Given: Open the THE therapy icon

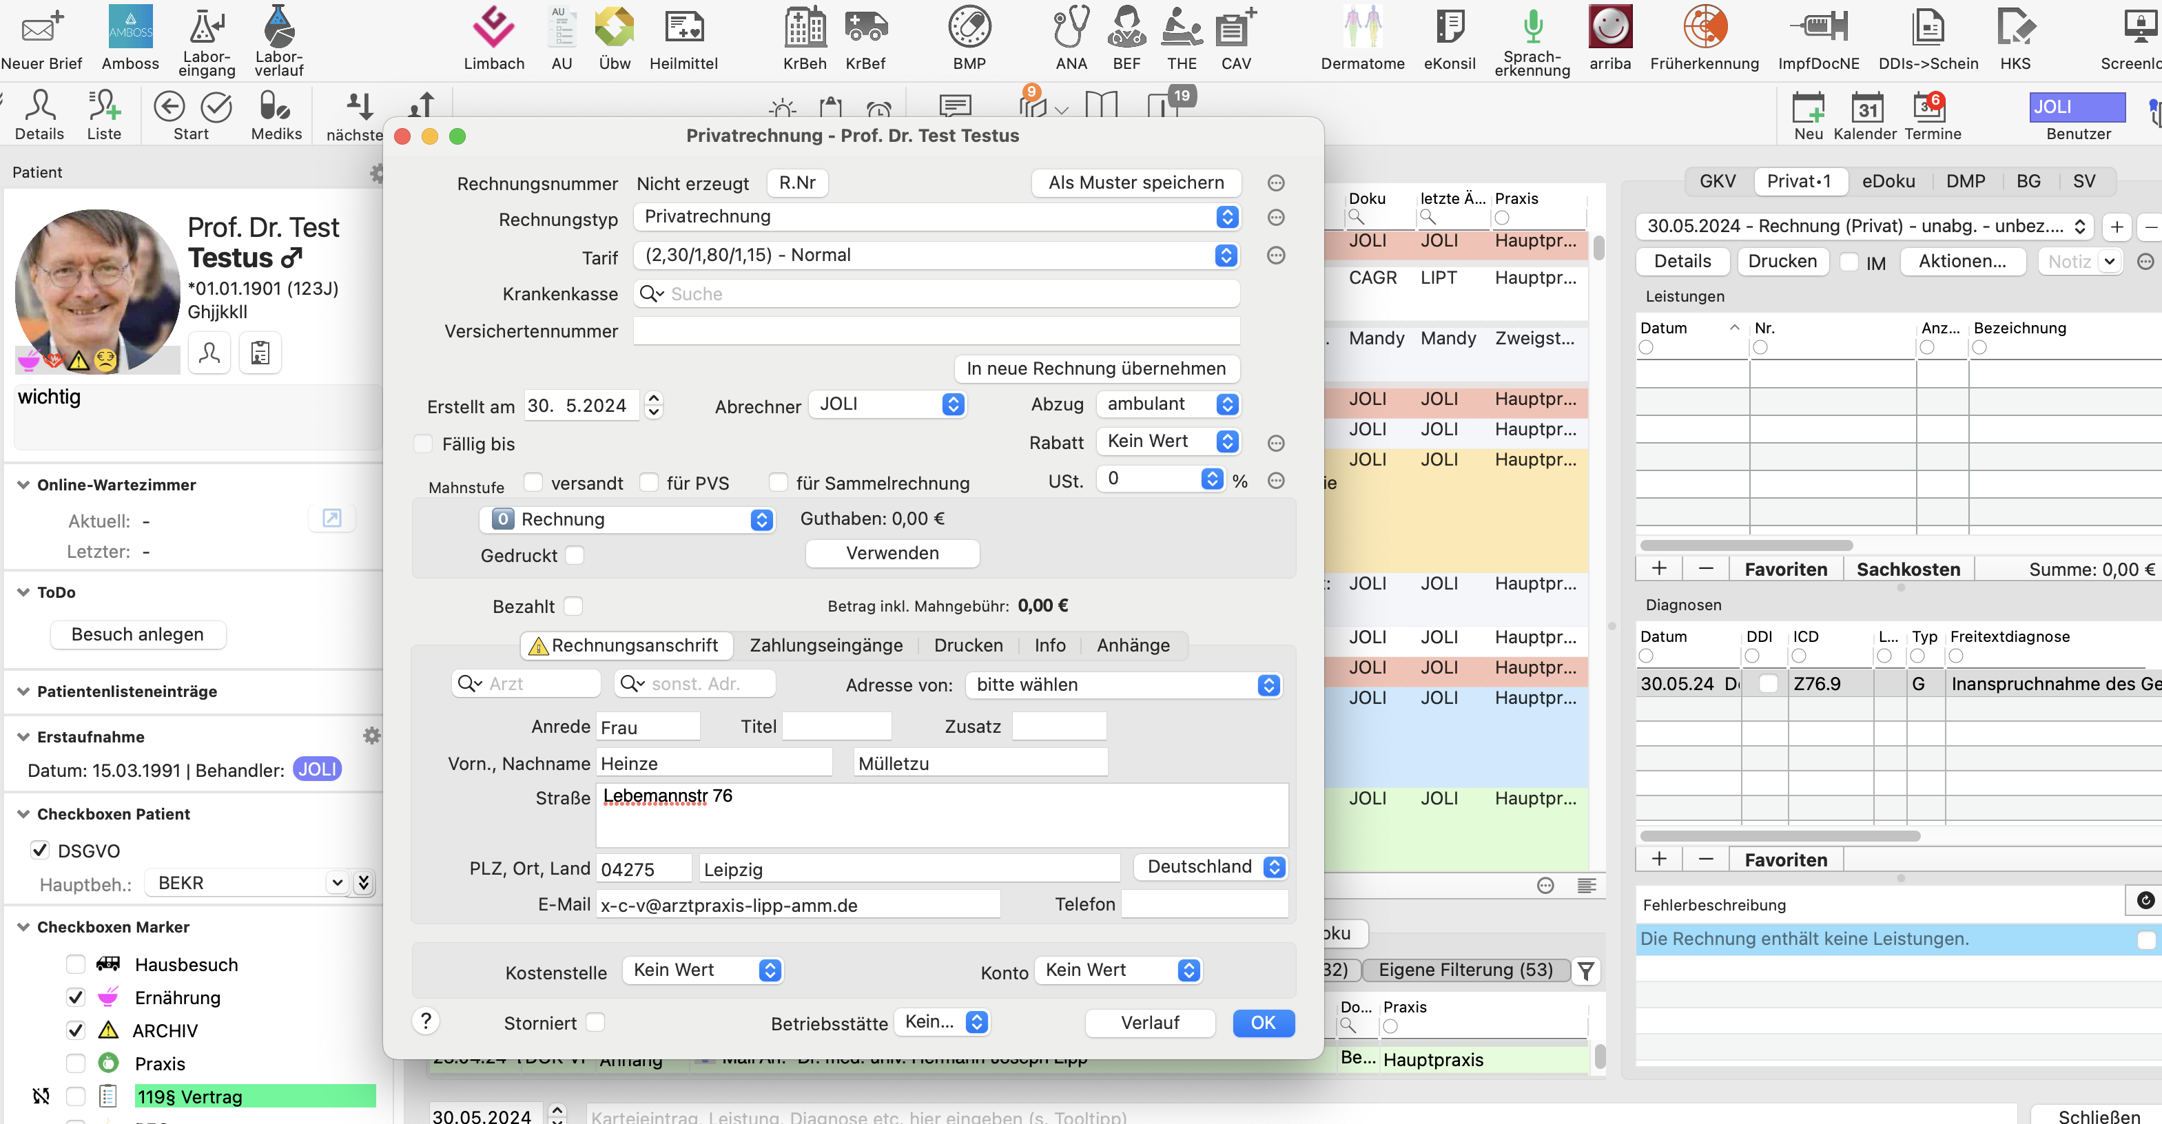Looking at the screenshot, I should [1182, 38].
